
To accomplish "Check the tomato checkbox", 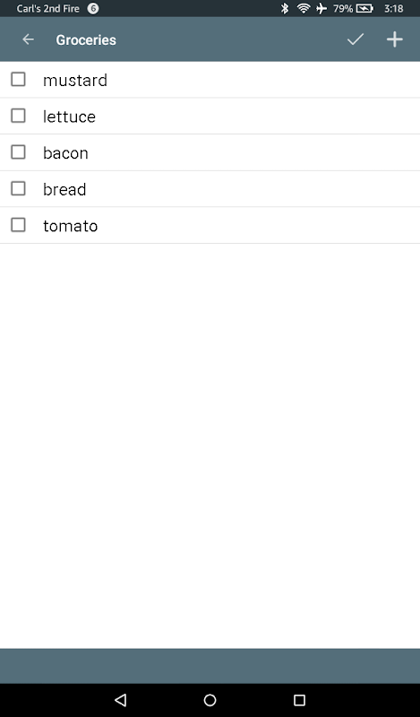I will (x=18, y=225).
